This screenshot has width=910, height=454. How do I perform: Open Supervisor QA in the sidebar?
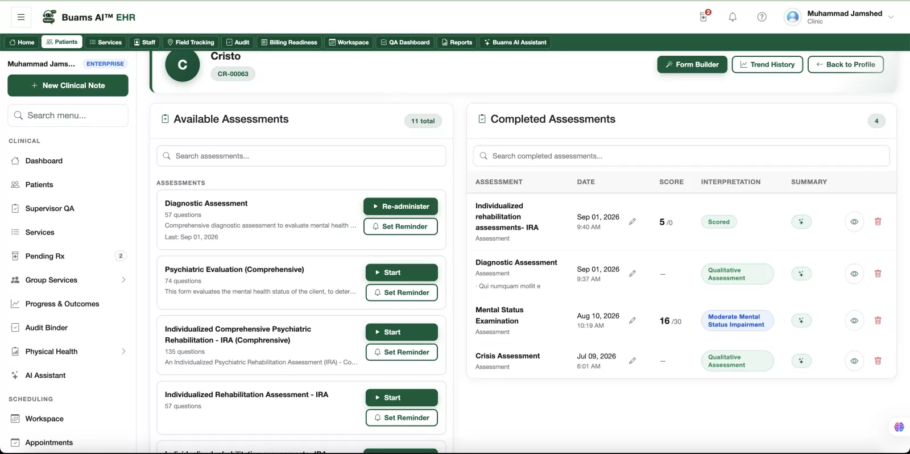tap(68, 208)
